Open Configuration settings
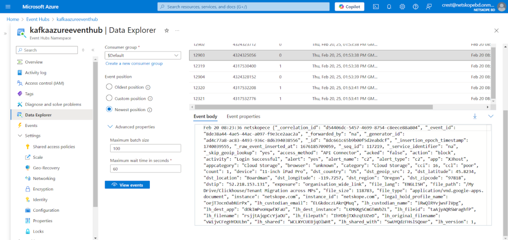Screen dimensions: 508x240 click(x=46, y=210)
